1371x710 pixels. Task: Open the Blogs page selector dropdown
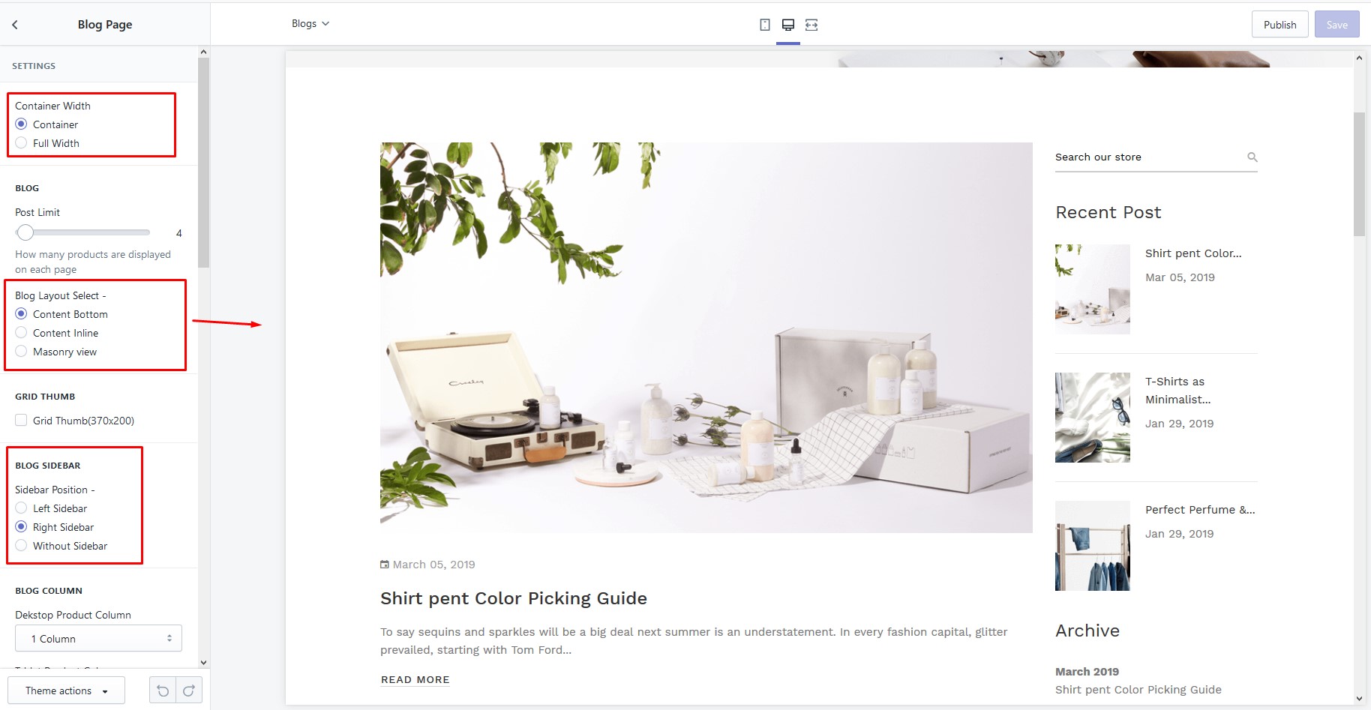[x=310, y=24]
